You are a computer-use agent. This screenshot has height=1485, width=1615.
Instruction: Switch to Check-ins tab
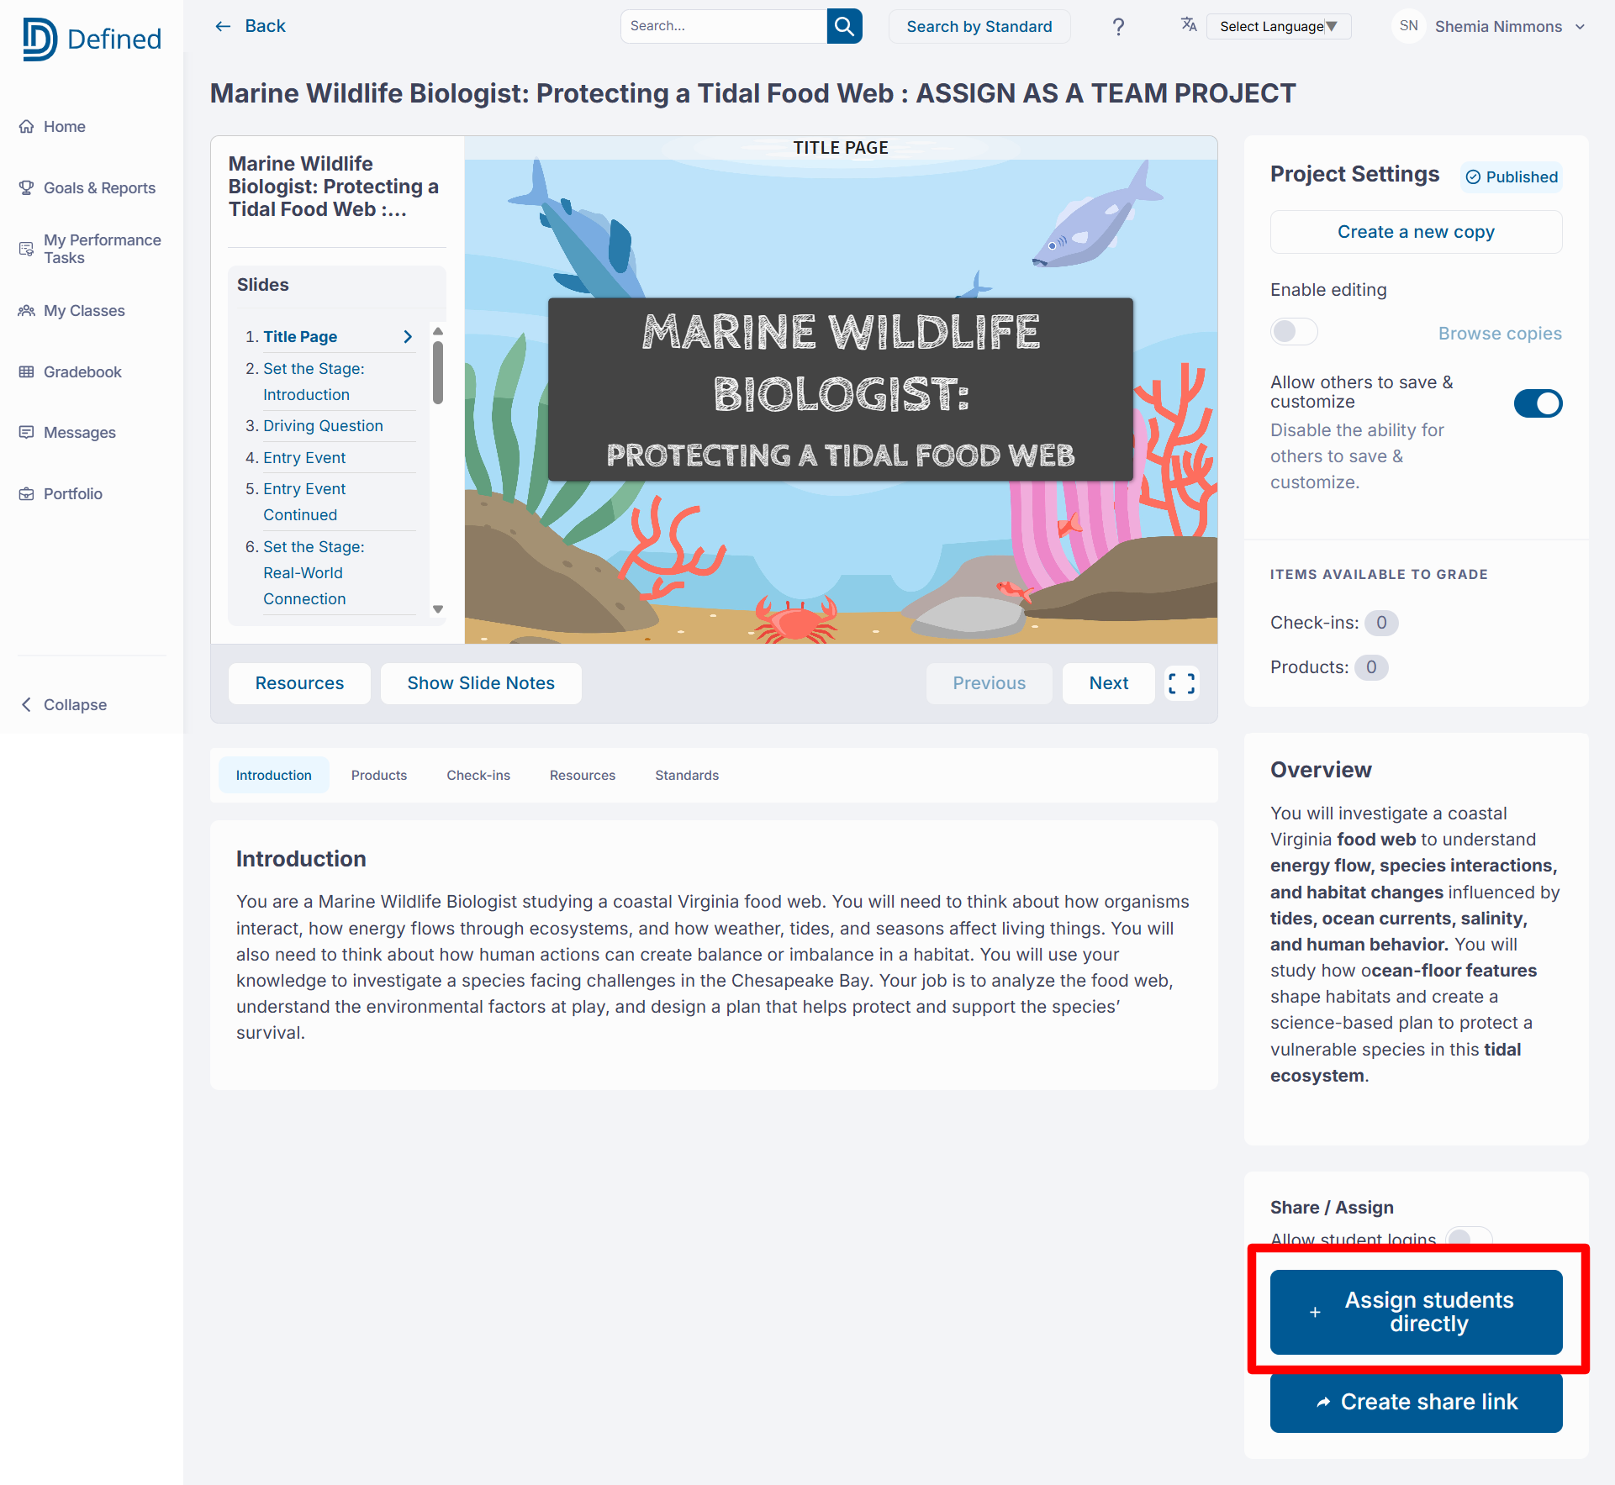[478, 775]
